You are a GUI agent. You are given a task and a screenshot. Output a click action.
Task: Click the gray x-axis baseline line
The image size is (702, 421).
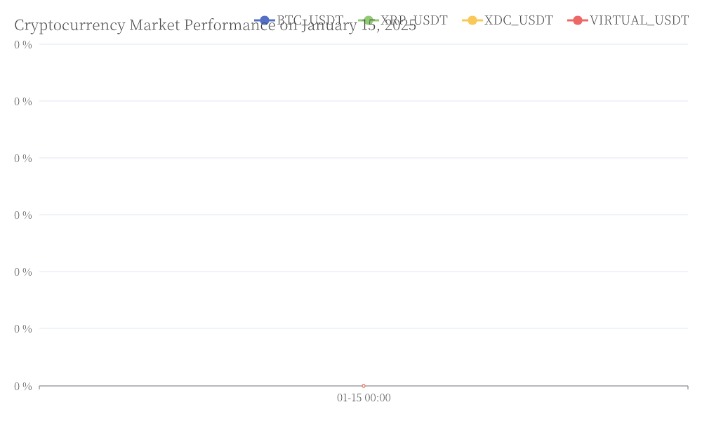tap(364, 386)
